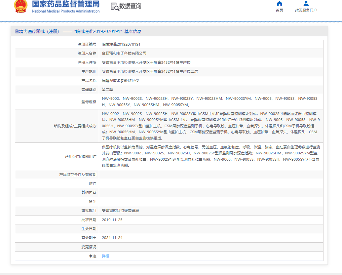Select the date 2024-11-24

point(112,238)
